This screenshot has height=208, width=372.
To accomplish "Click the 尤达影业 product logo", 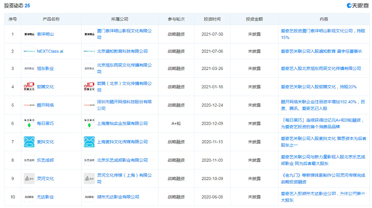I will pyautogui.click(x=29, y=197).
